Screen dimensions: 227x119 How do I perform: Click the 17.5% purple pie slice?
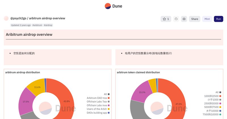pyautogui.click(x=26, y=102)
